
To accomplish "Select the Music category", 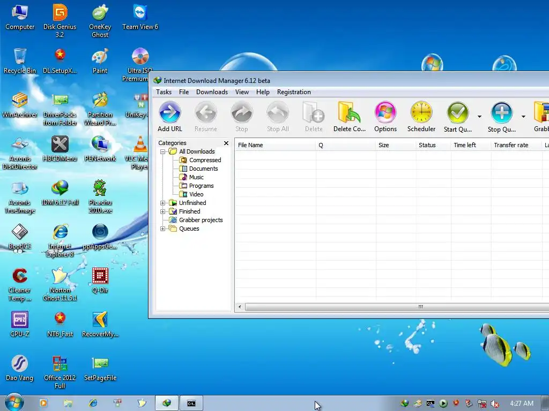I will (x=191, y=177).
